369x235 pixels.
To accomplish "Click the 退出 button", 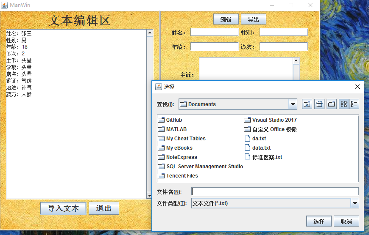I will pyautogui.click(x=104, y=208).
